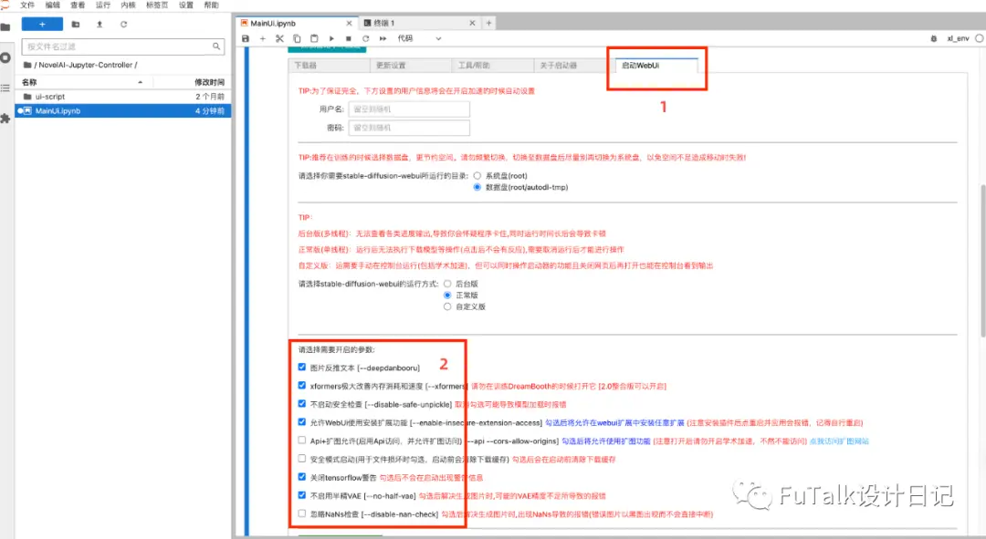Click the debugger bug icon
Image resolution: width=986 pixels, height=539 pixels.
(934, 39)
